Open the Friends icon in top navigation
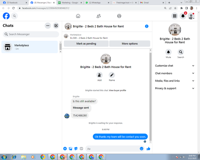This screenshot has height=160, width=200. tap(99, 16)
